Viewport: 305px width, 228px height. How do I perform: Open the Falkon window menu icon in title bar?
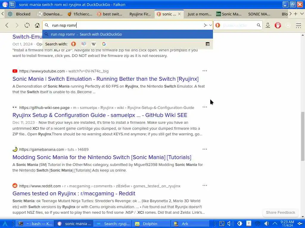click(x=5, y=4)
